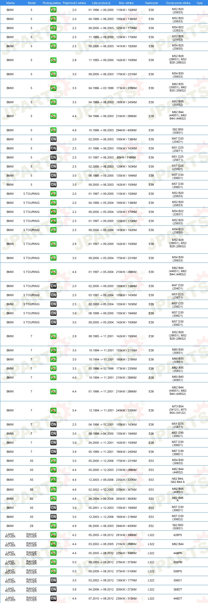Click the ON icon in 5 TOURING 03.1997 row
Viewport: 208px width, 603px height.
point(53,295)
